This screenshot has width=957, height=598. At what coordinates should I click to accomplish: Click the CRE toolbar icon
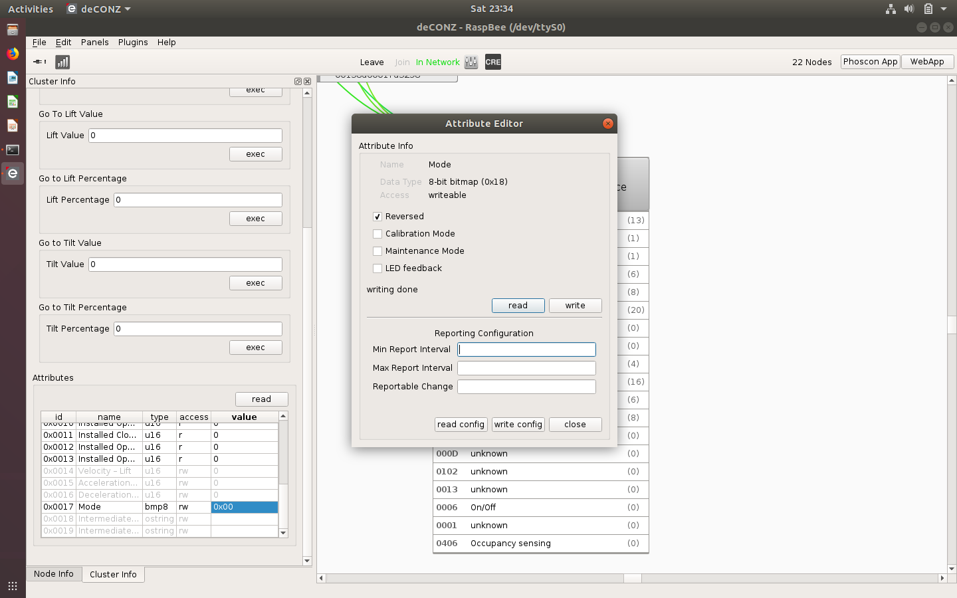click(x=493, y=62)
